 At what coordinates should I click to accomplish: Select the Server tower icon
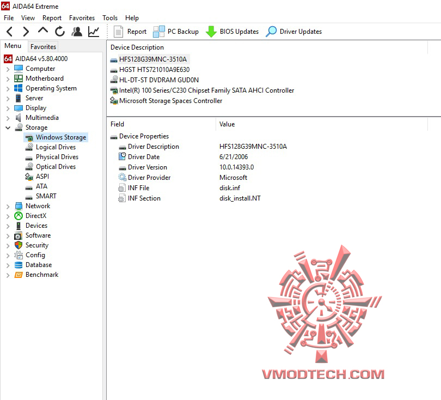pyautogui.click(x=19, y=98)
